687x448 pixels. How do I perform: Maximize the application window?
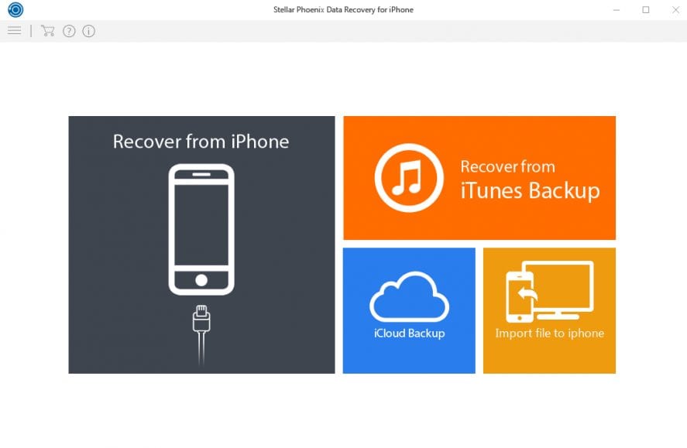645,10
